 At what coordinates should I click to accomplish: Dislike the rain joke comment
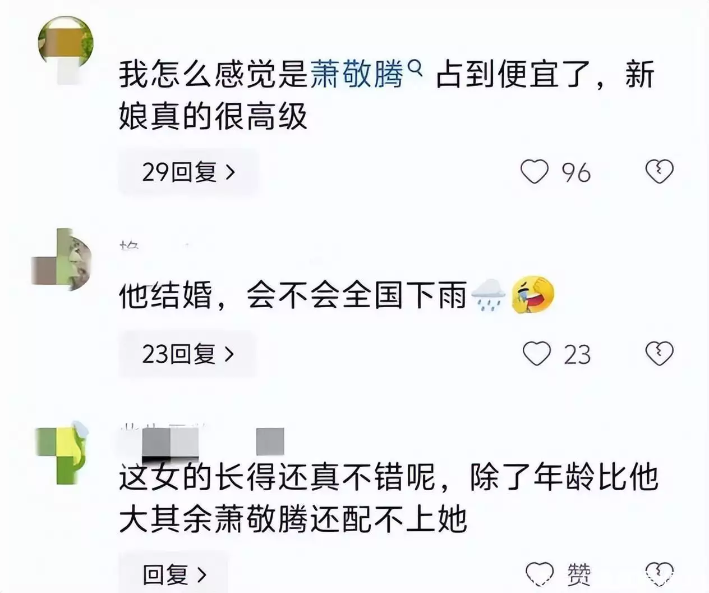point(659,354)
